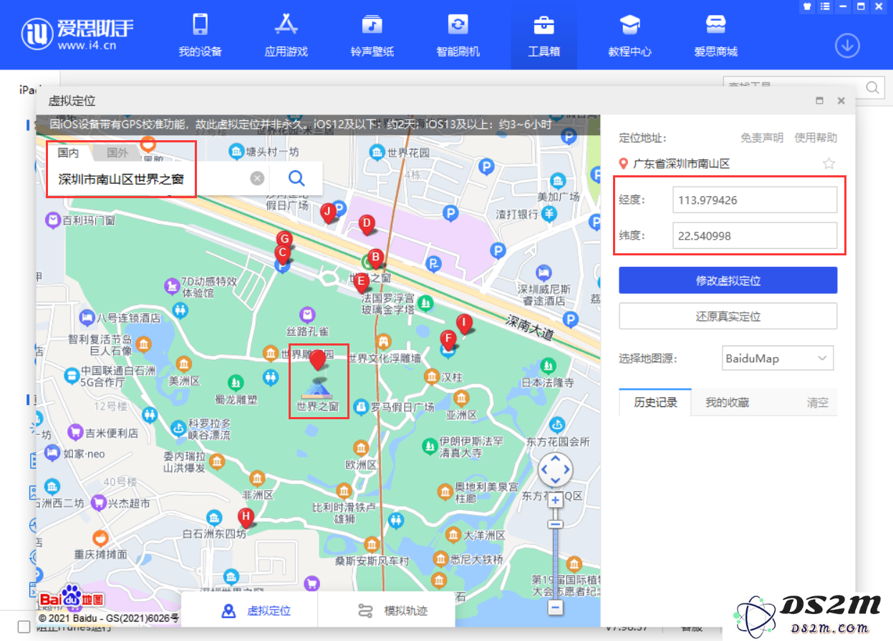Click 广东省深圳市南山区 address text

point(682,164)
